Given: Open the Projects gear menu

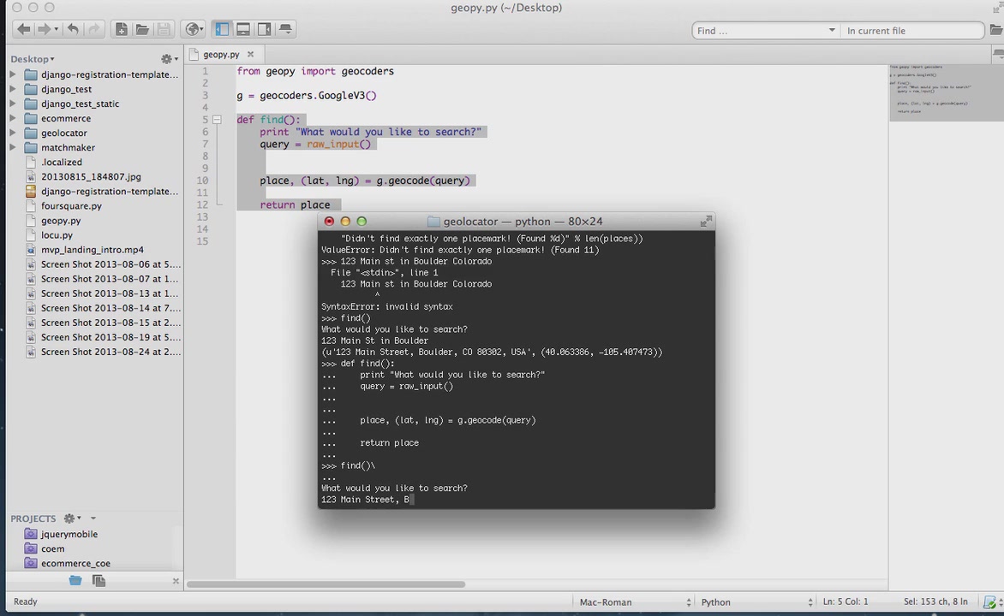Looking at the screenshot, I should click(72, 518).
